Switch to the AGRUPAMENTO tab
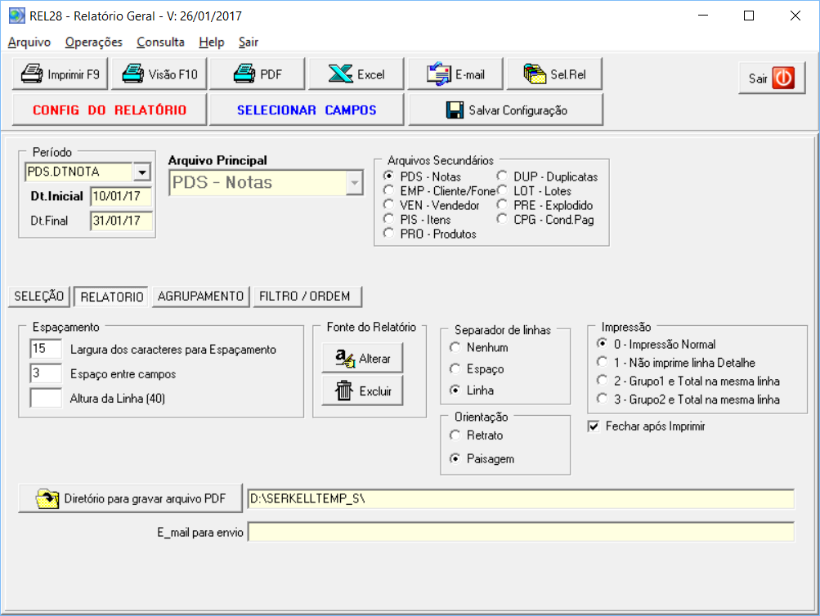 (201, 297)
